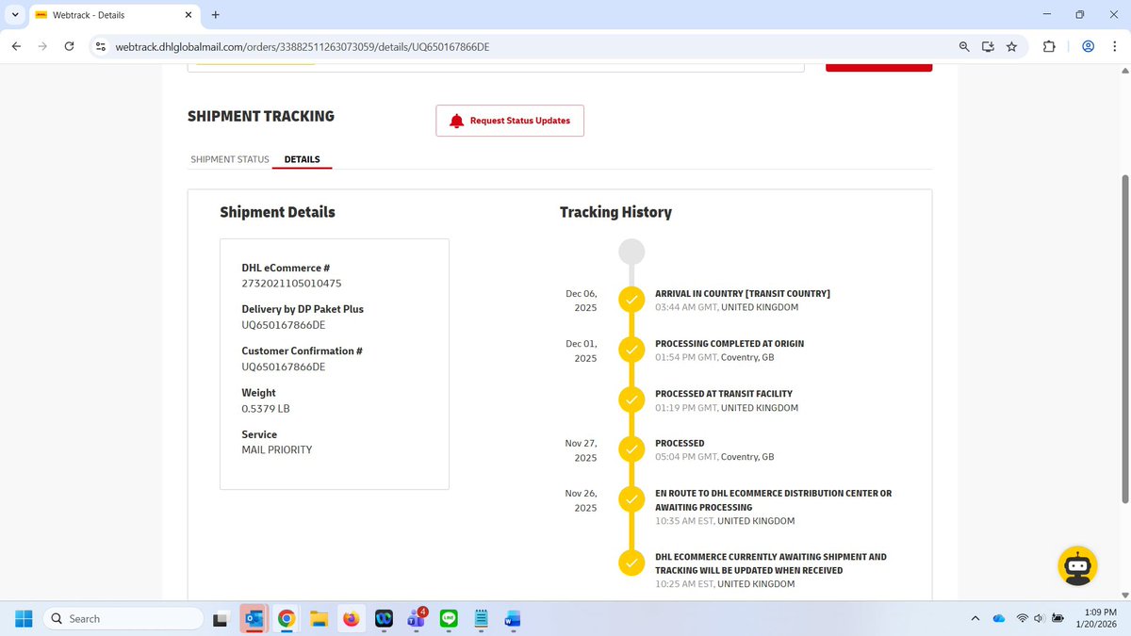Click the Request Status Updates button

tap(510, 121)
